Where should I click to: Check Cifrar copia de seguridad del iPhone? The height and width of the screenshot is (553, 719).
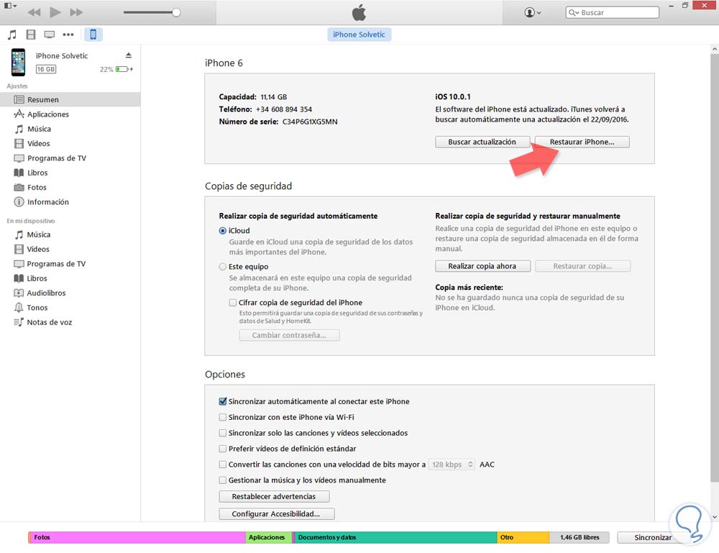point(233,303)
